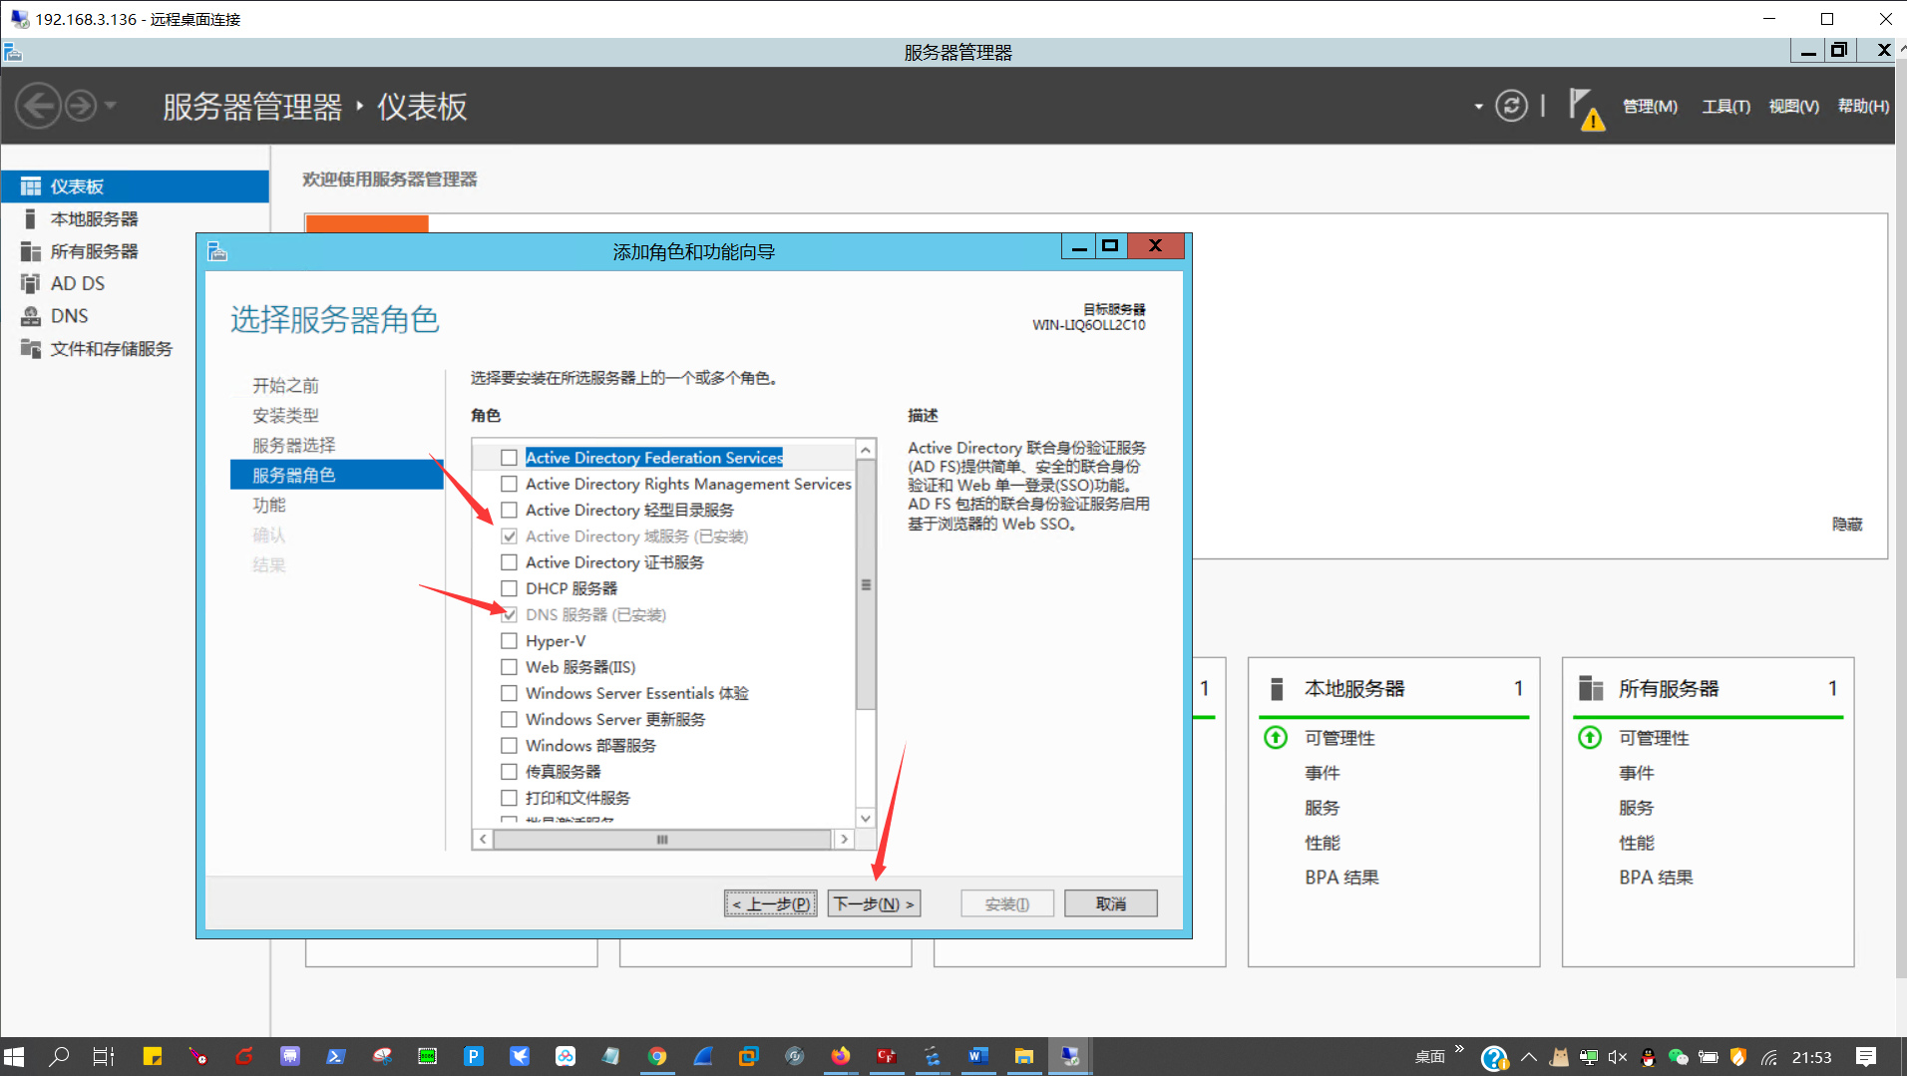Click 可管理性 in 本地服务器 tile
The width and height of the screenshot is (1907, 1076).
[x=1339, y=738]
